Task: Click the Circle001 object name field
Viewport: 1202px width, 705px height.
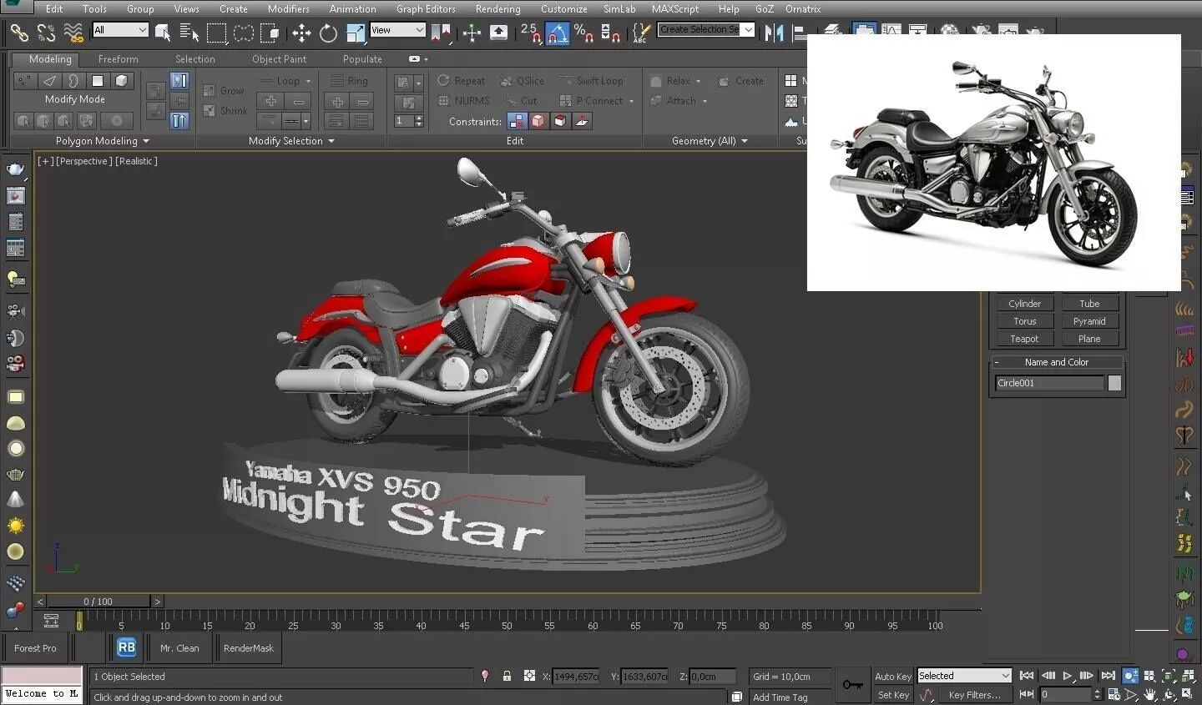Action: (x=1049, y=383)
